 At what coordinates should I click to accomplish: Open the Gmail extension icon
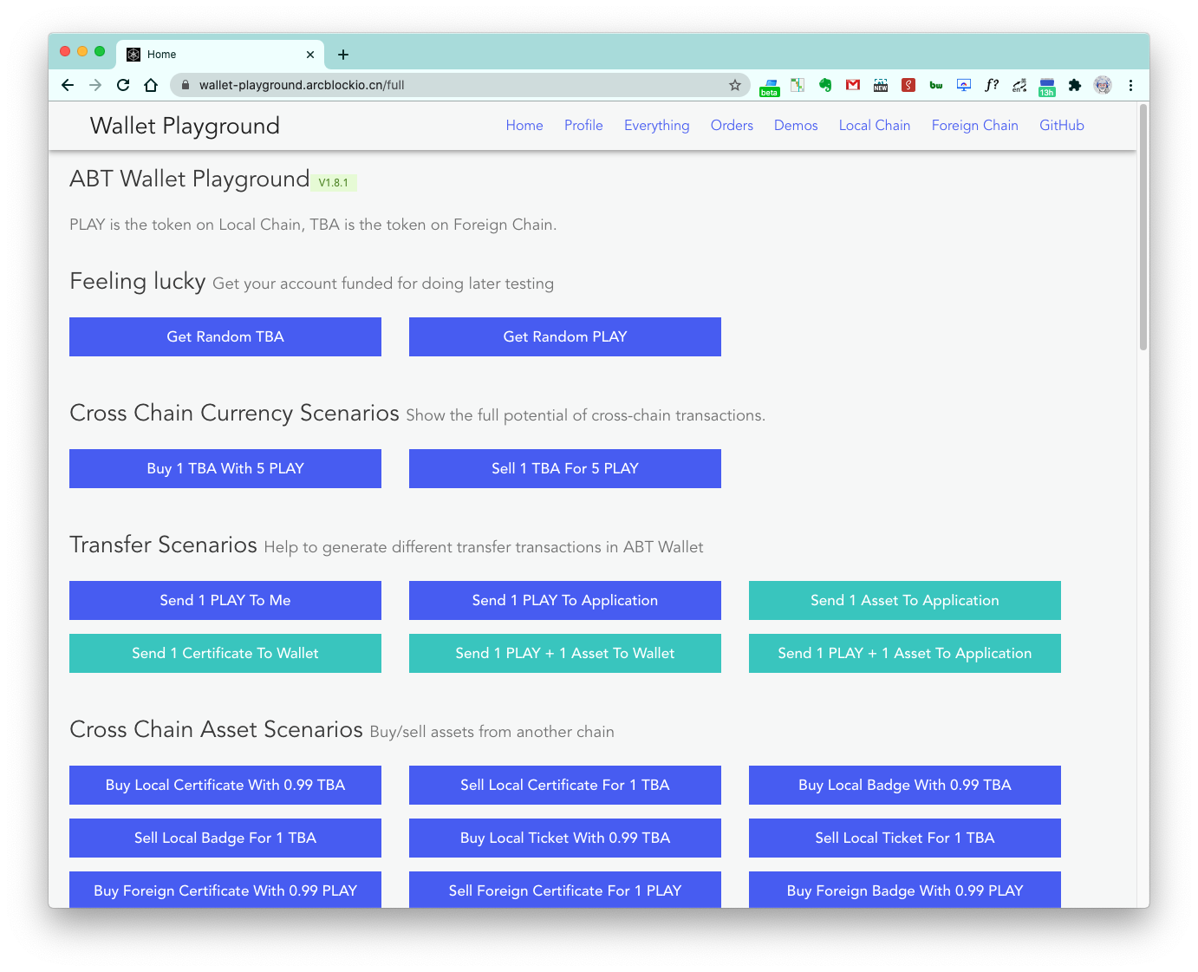click(853, 85)
